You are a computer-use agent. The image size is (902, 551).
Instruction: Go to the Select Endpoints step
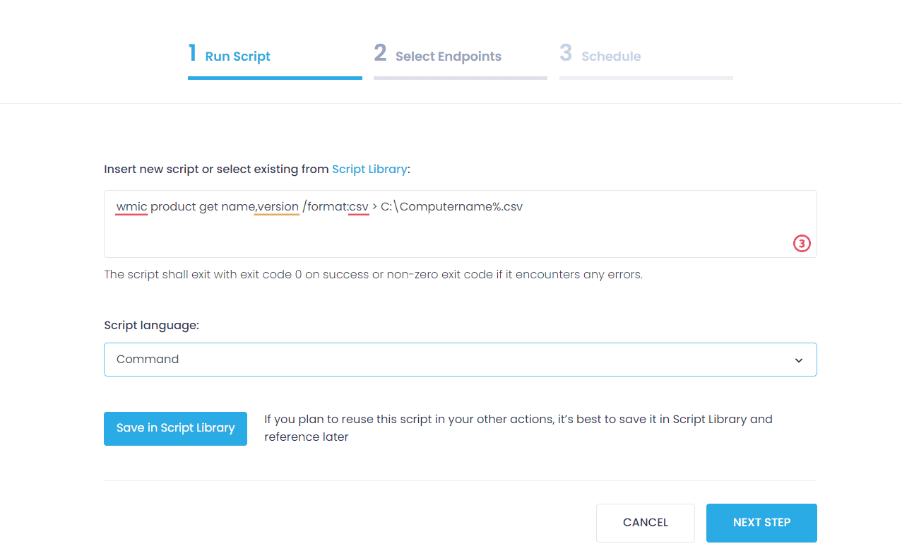pos(449,57)
